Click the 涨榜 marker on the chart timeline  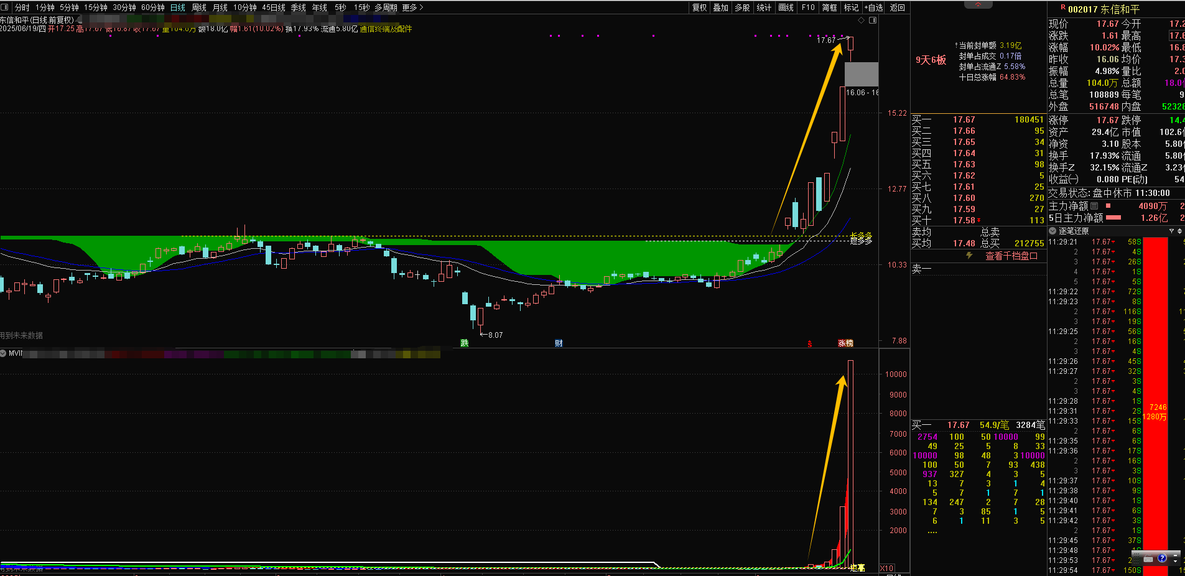(845, 343)
